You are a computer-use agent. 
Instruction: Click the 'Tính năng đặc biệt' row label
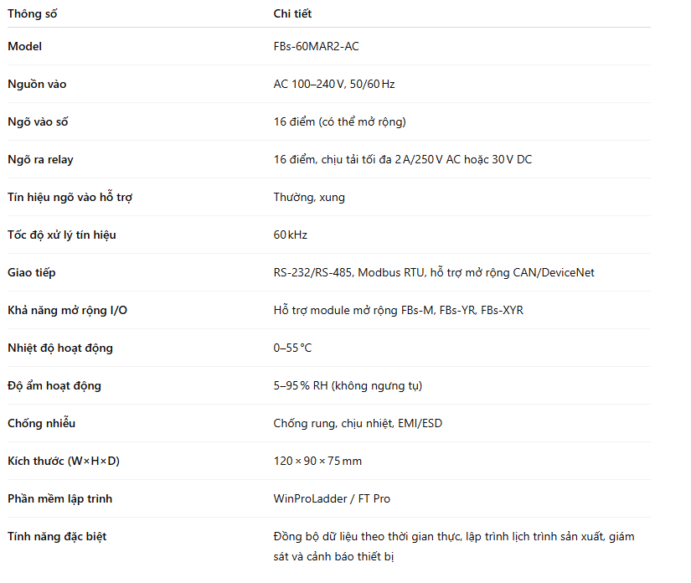57,536
